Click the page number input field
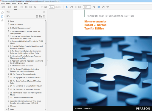The height and width of the screenshot is (111, 152). click(52, 7)
